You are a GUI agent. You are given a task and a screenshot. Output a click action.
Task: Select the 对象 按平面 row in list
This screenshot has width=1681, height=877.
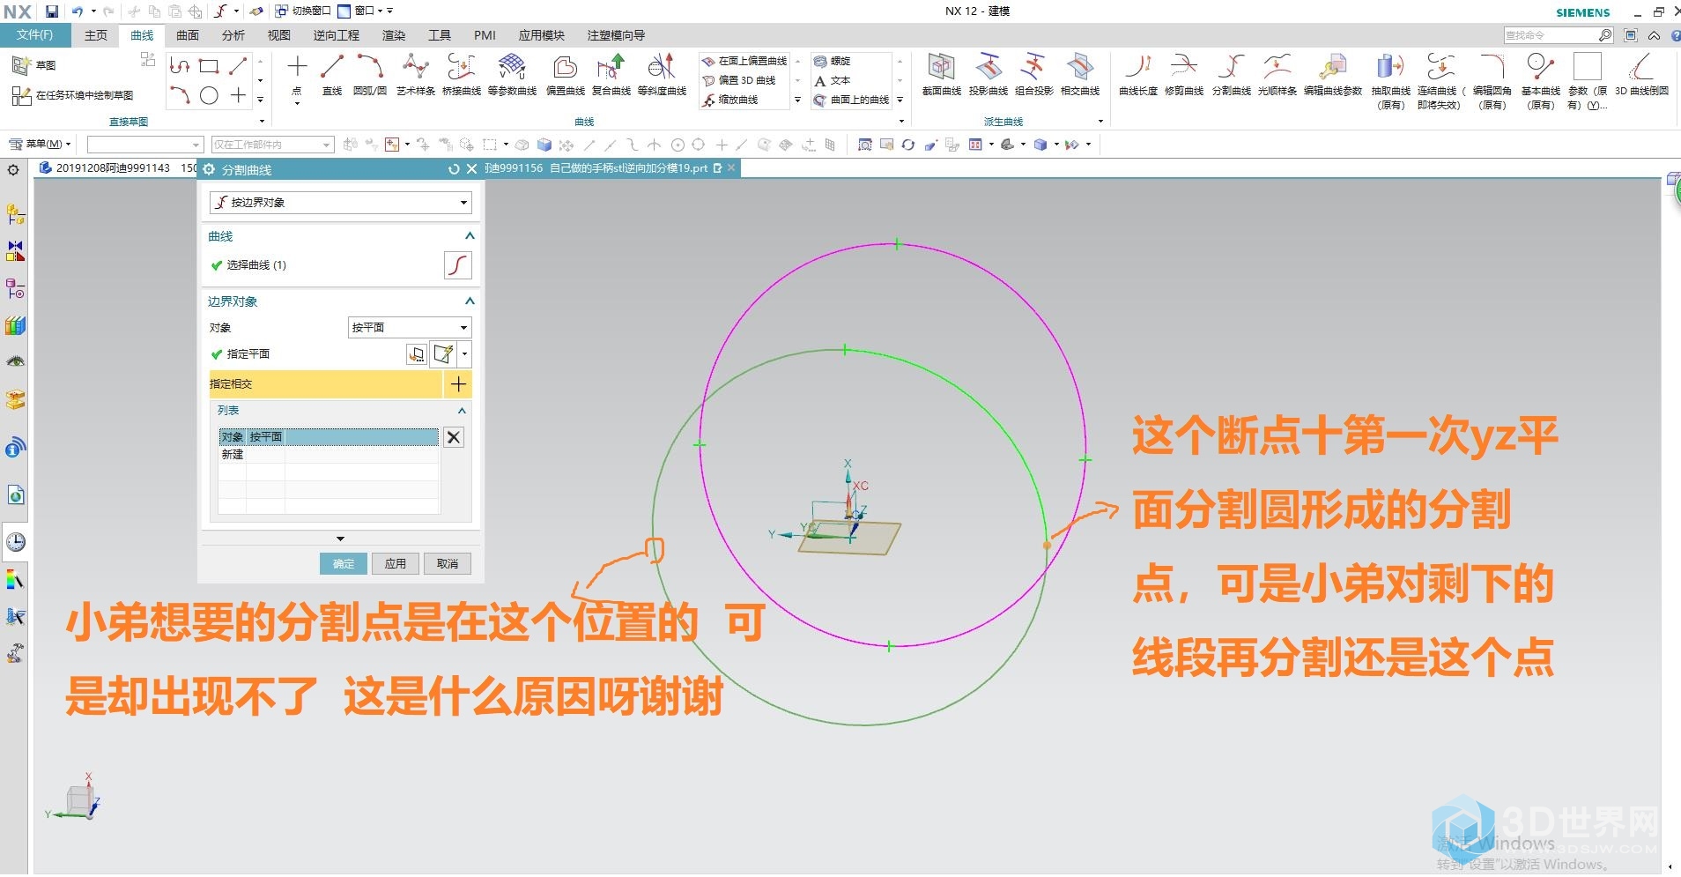pos(329,437)
